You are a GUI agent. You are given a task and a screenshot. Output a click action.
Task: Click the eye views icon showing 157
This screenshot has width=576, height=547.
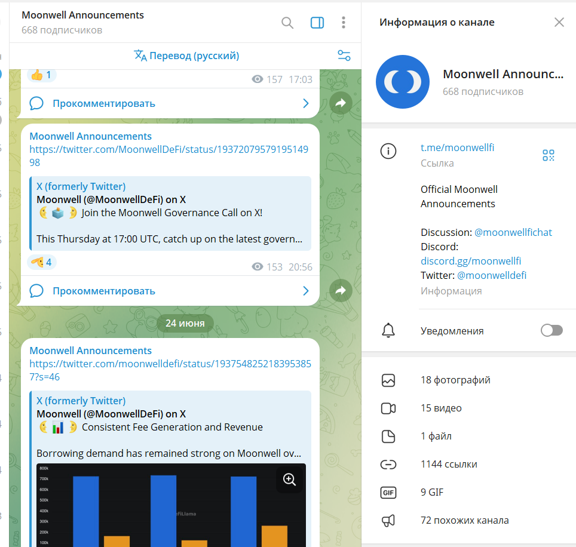click(x=258, y=79)
